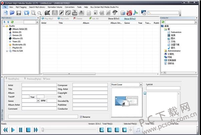Click the small magnifier search icon
Screen dimensions: 201x135
pos(39,13)
